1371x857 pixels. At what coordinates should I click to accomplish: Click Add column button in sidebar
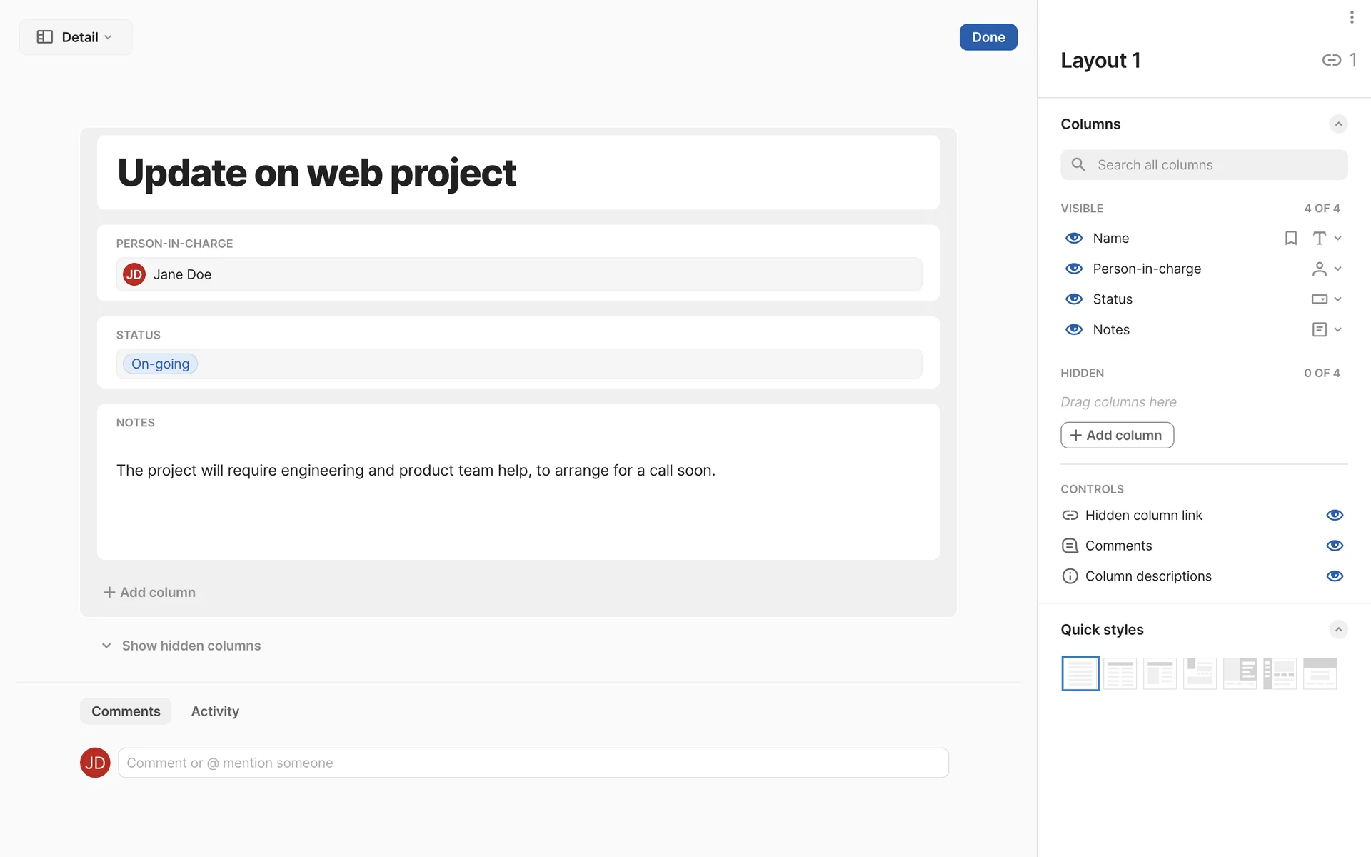tap(1117, 435)
